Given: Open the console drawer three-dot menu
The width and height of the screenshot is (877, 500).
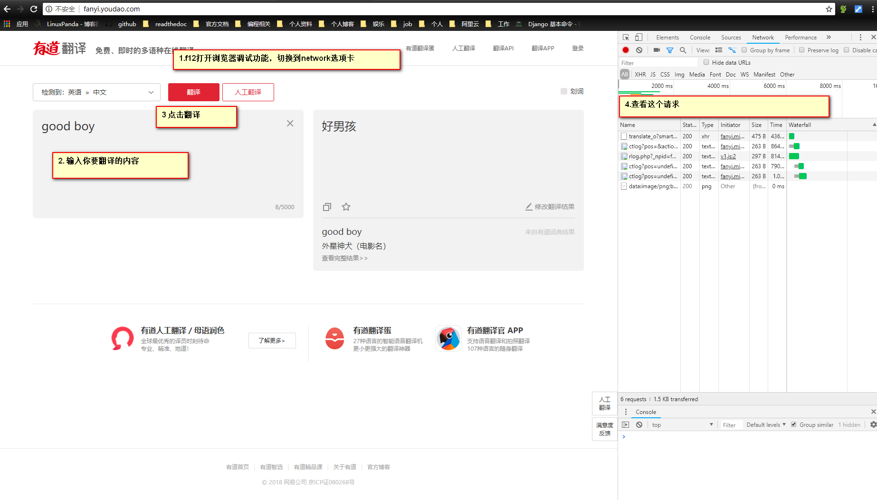Looking at the screenshot, I should (x=626, y=412).
